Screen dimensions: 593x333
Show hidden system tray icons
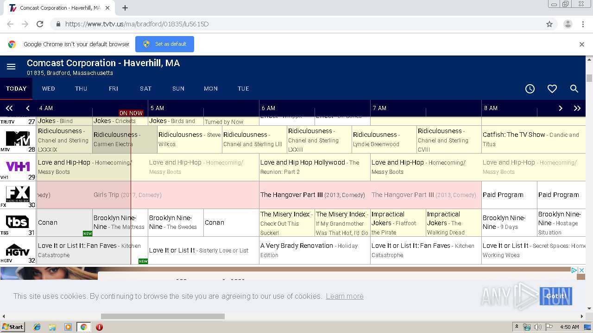[x=517, y=327]
